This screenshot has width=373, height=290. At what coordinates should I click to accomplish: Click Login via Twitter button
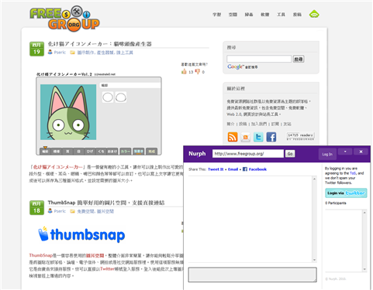tap(346, 193)
